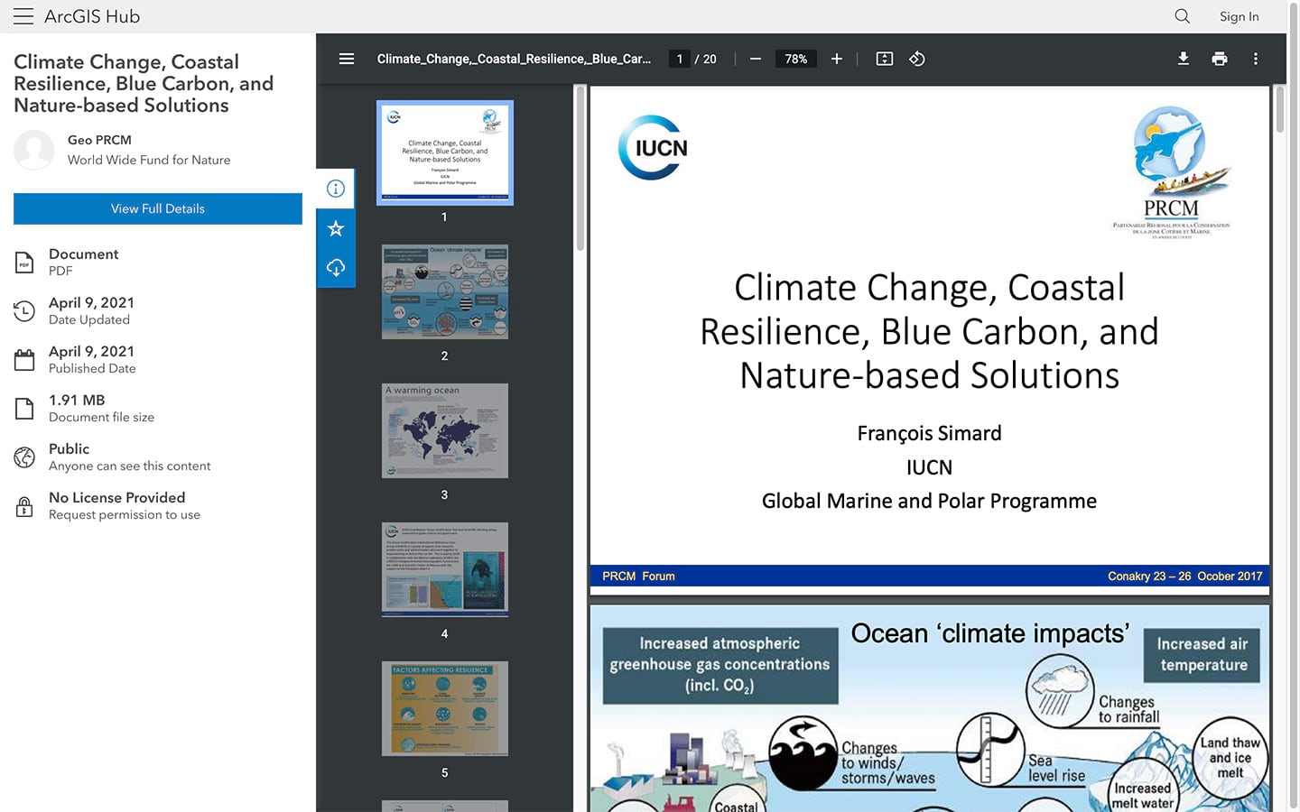The height and width of the screenshot is (812, 1300).
Task: Click the 'PRCM Forum' slide footer text
Action: pos(638,577)
